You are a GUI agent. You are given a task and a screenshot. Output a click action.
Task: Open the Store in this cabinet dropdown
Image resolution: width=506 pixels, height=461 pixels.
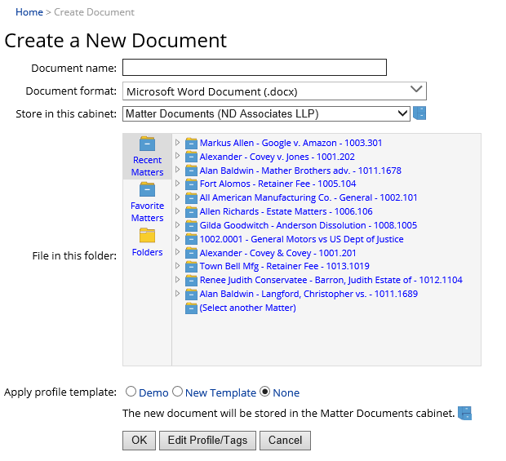pos(266,113)
